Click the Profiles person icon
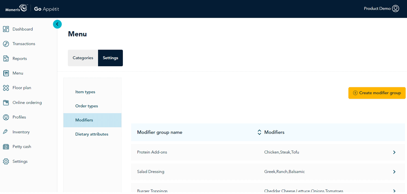The width and height of the screenshot is (407, 194). click(6, 117)
